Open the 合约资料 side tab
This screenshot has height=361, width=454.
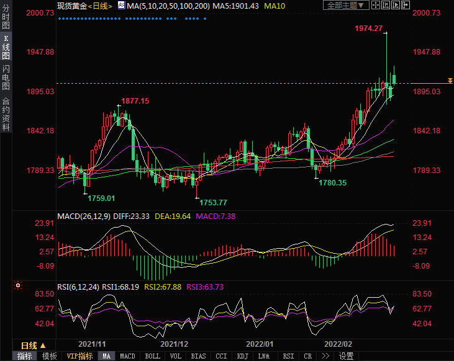(6, 113)
